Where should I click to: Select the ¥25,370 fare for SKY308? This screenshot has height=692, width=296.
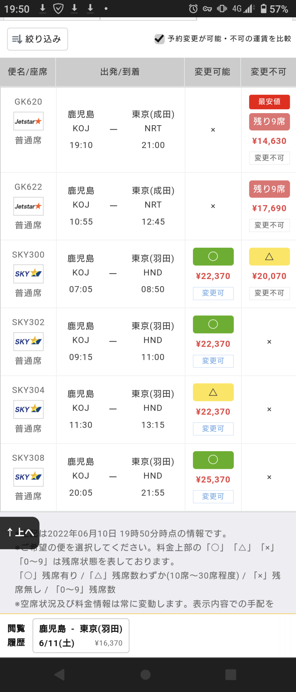213,480
